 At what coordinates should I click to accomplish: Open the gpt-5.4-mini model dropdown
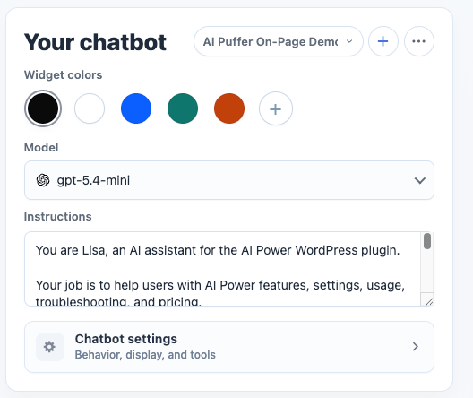tap(229, 180)
